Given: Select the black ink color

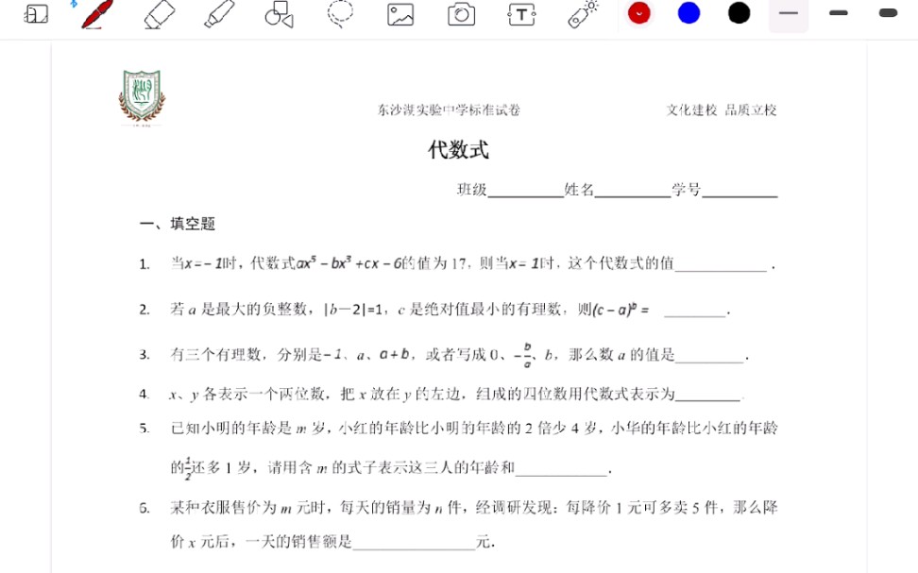Looking at the screenshot, I should [x=739, y=13].
